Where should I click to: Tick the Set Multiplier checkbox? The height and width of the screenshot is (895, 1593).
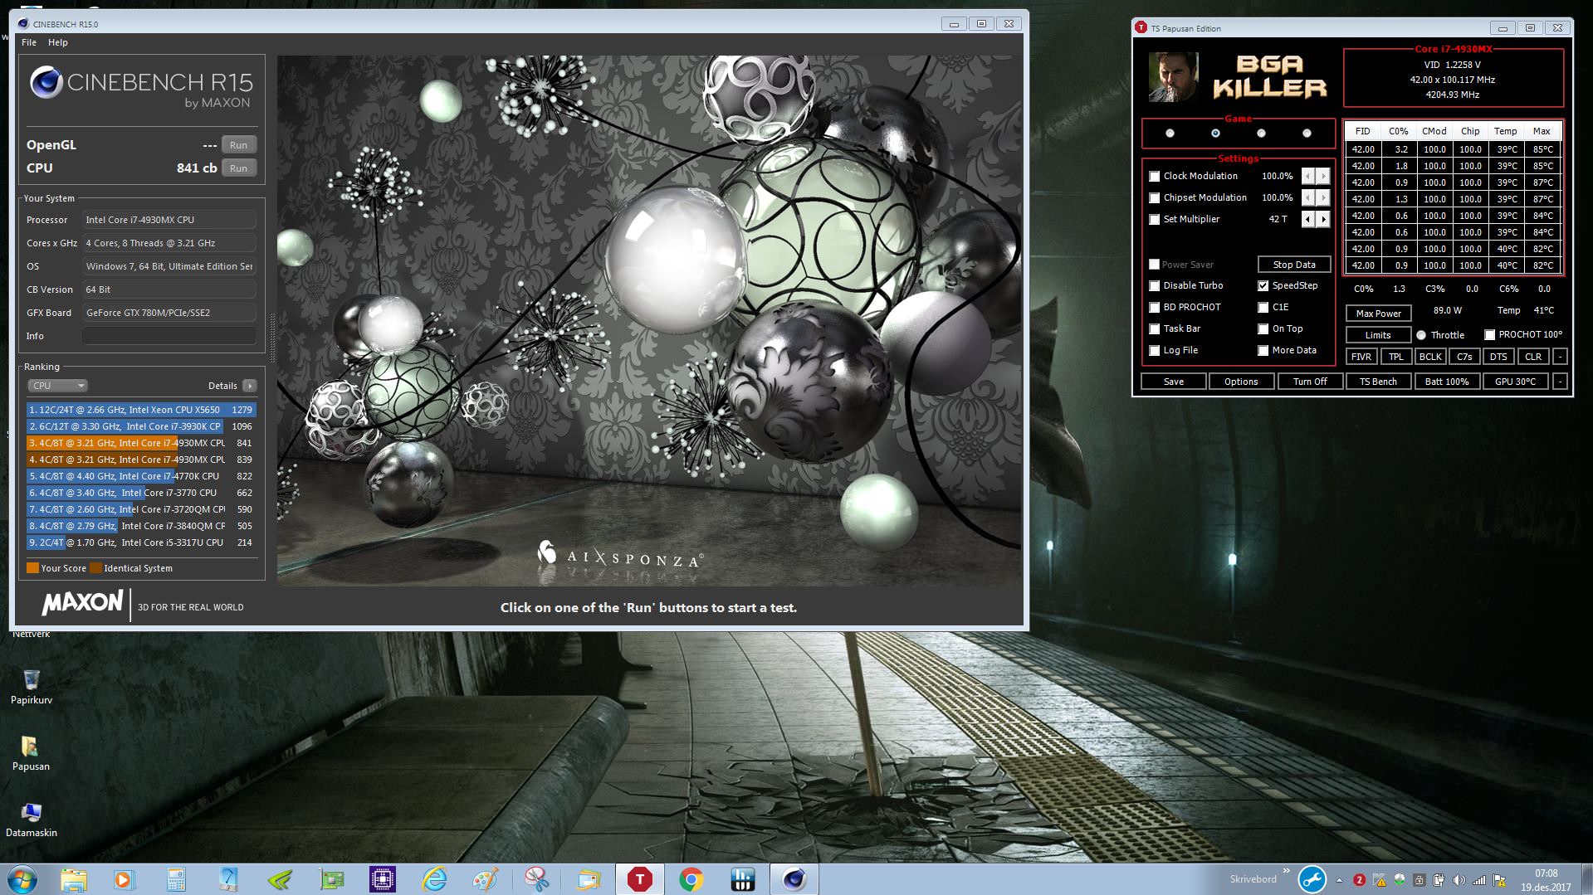click(x=1154, y=219)
